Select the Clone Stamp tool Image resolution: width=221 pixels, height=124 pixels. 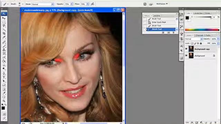[x=4, y=50]
